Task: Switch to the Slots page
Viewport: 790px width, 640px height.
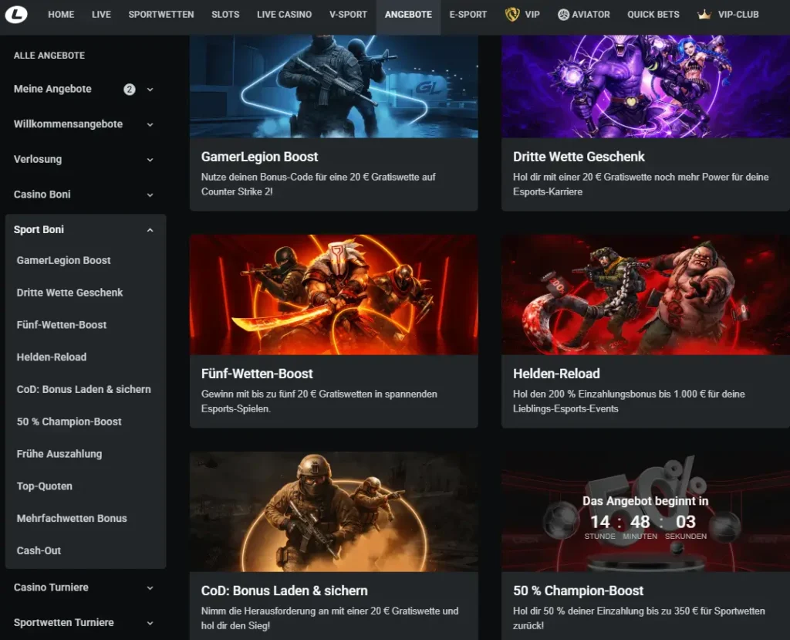Action: coord(225,15)
